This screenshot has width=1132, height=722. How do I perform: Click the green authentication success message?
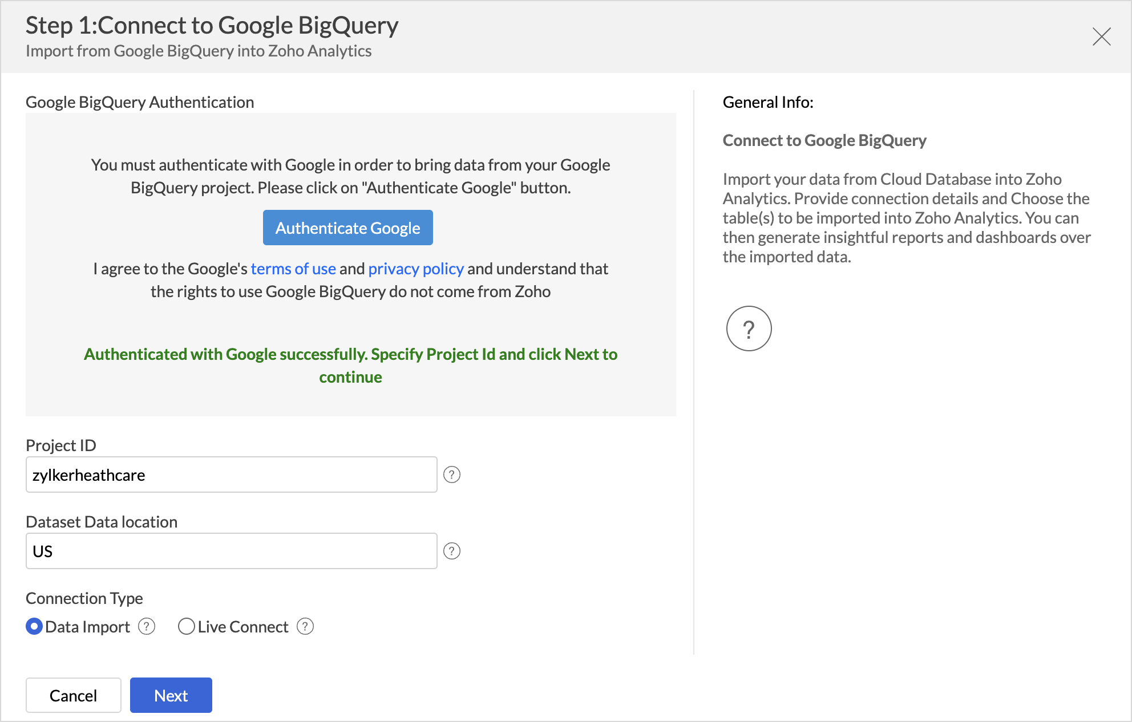(351, 366)
